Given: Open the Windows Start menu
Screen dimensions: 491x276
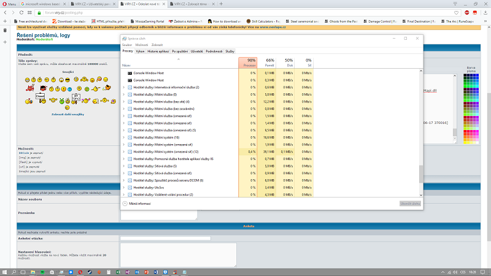Looking at the screenshot, I should click(6, 270).
